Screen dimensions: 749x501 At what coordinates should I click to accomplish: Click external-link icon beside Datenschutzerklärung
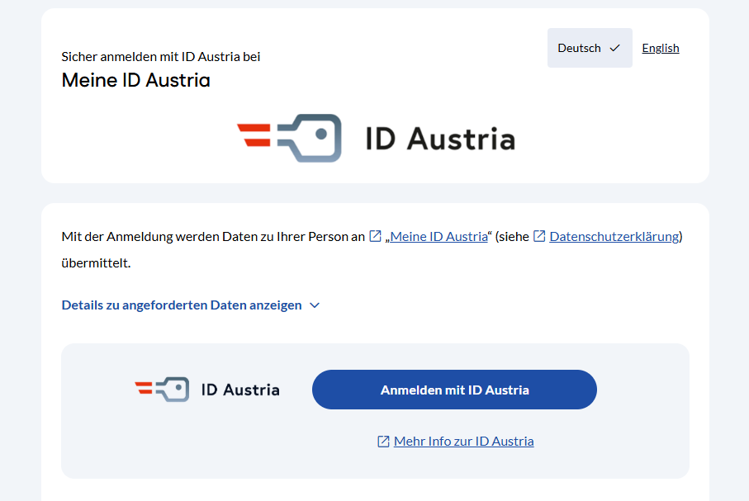click(x=539, y=237)
